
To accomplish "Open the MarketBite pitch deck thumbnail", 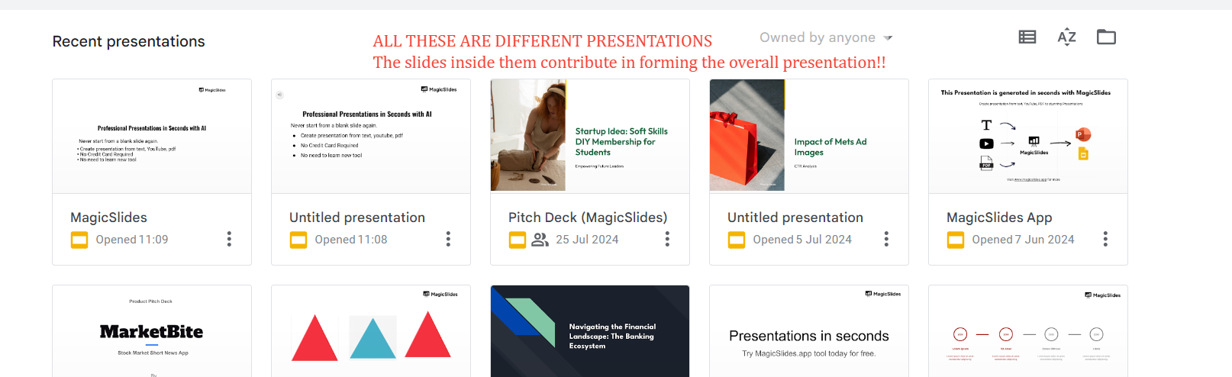I will point(152,331).
